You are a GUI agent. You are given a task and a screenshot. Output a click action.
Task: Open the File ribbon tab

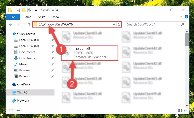[x=13, y=17]
